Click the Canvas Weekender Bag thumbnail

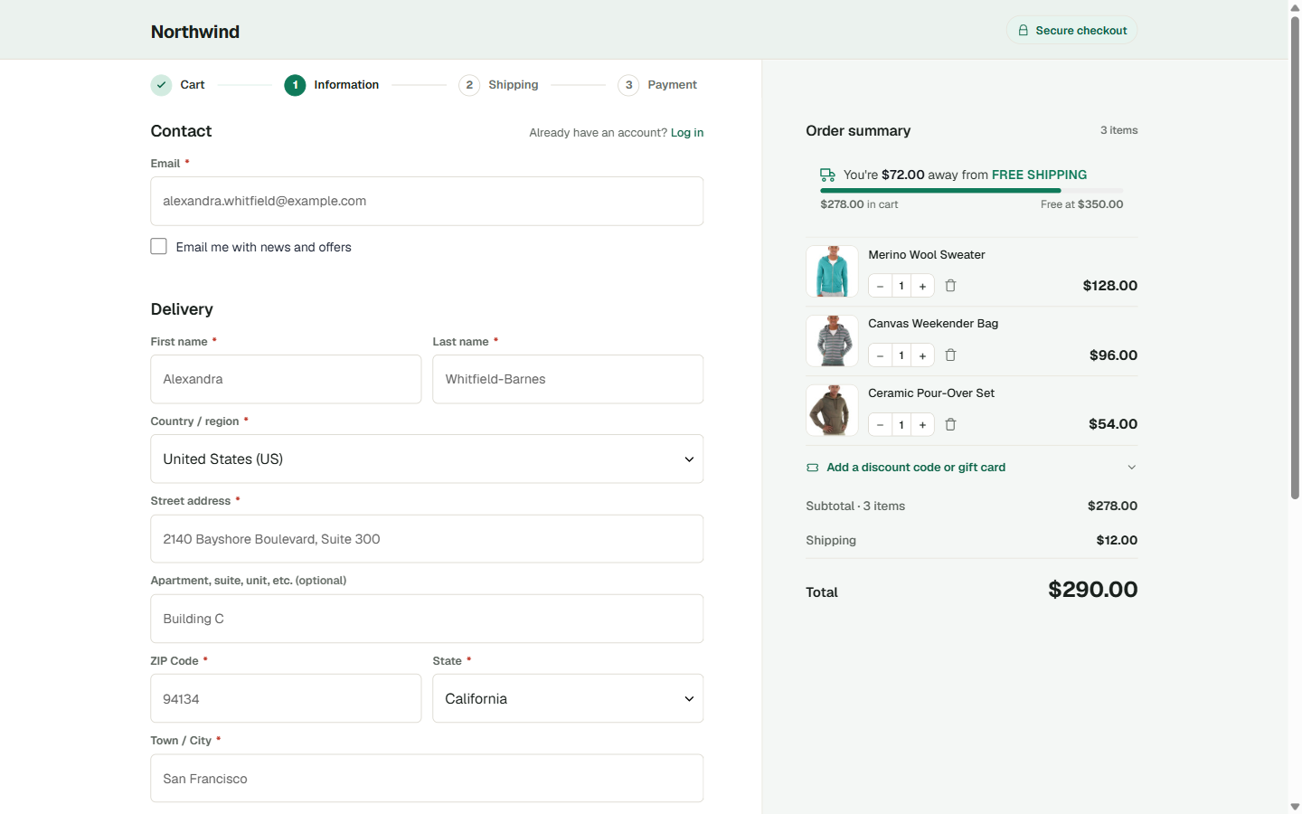[x=832, y=341]
